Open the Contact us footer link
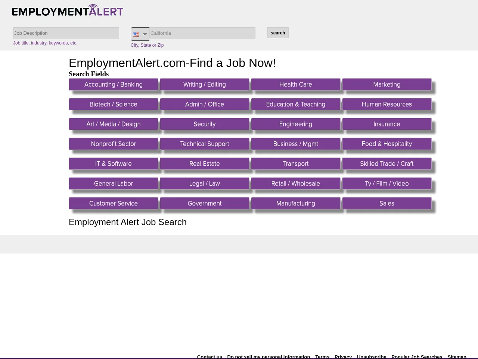478x359 pixels. (x=209, y=356)
